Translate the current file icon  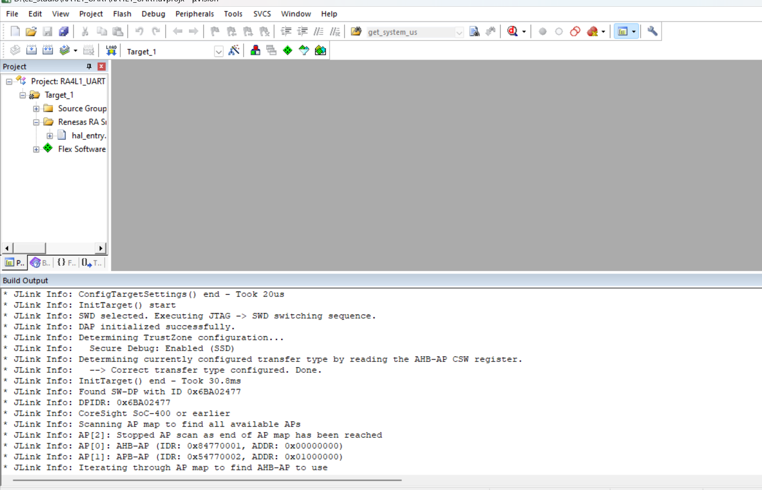tap(15, 51)
